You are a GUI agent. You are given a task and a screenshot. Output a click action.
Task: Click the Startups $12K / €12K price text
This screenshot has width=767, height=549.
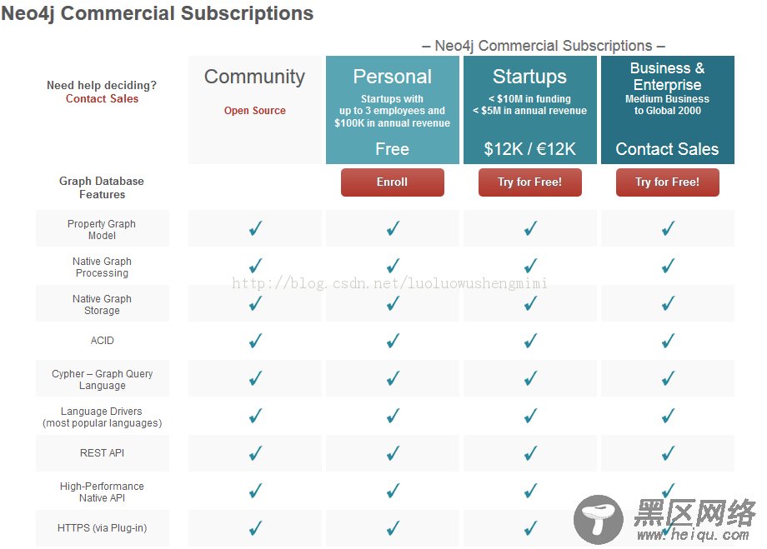[x=529, y=148]
